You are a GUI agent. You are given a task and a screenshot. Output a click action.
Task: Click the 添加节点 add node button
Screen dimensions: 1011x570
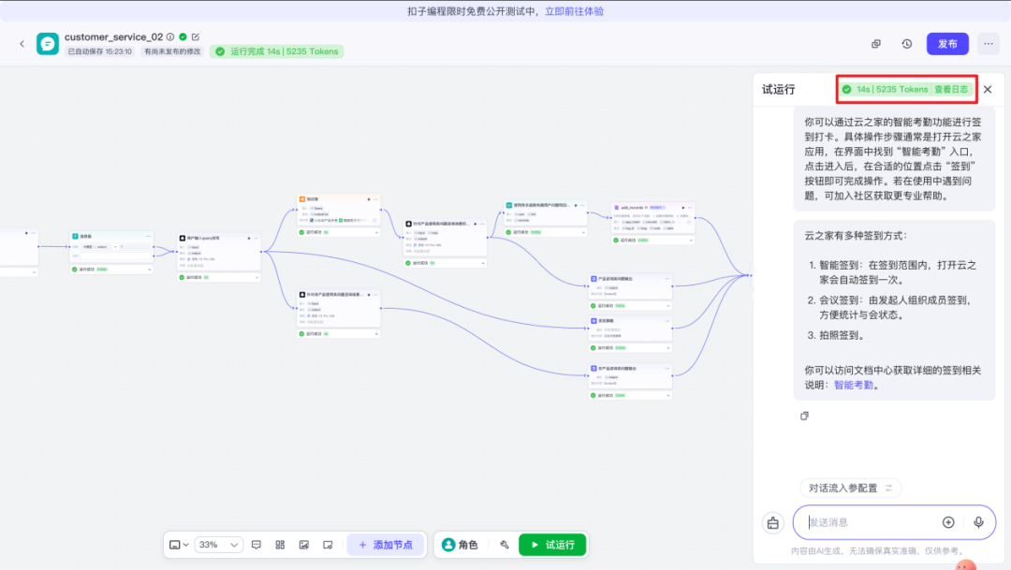(x=385, y=545)
